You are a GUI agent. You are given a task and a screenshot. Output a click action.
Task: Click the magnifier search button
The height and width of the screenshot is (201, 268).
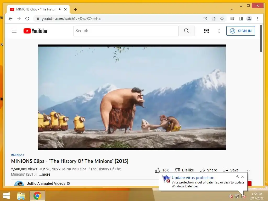[186, 31]
